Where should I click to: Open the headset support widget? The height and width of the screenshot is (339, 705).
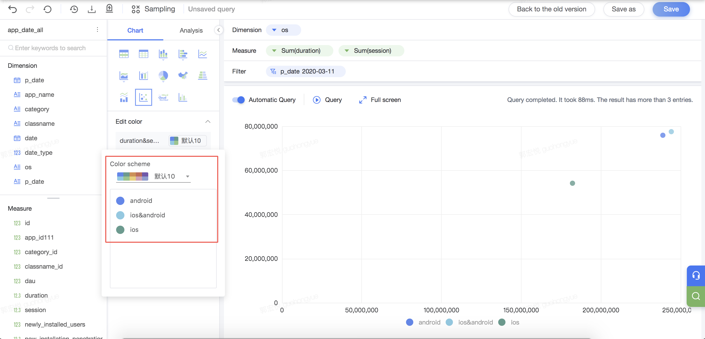click(x=696, y=275)
